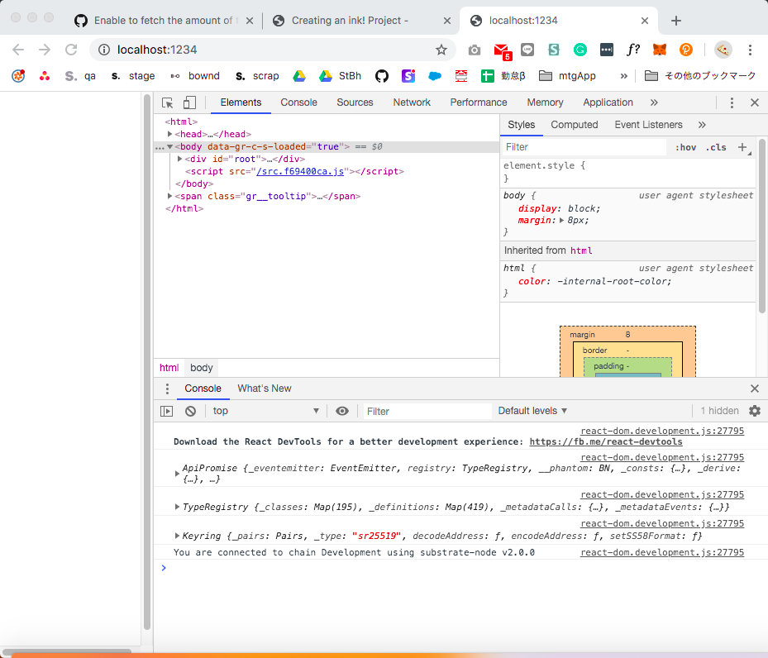Open the source link beside the connected-to-chain message
Viewport: 768px width, 658px height.
(x=662, y=552)
